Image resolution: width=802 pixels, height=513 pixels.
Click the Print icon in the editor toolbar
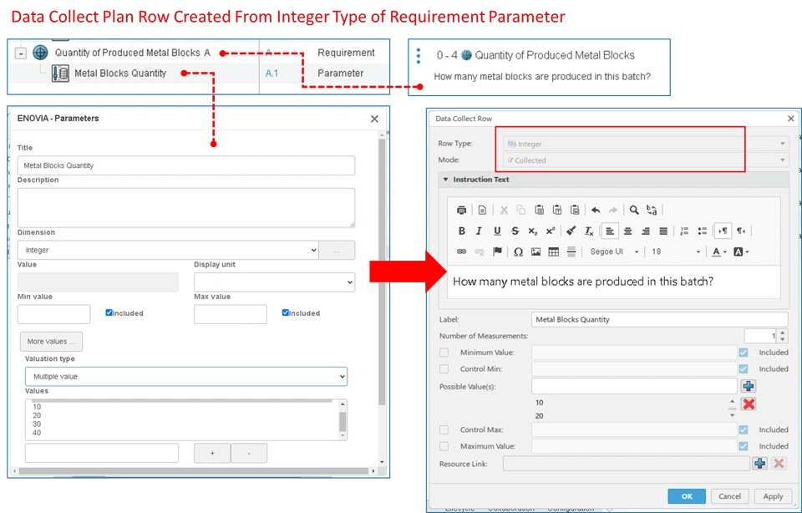[461, 211]
